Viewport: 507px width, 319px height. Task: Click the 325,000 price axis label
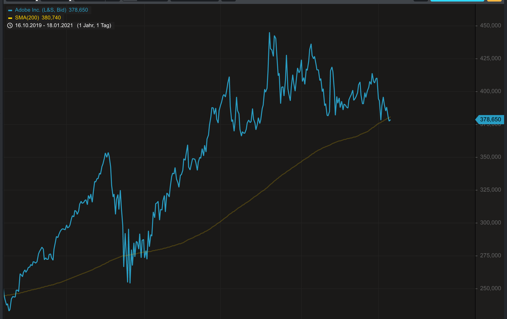490,190
